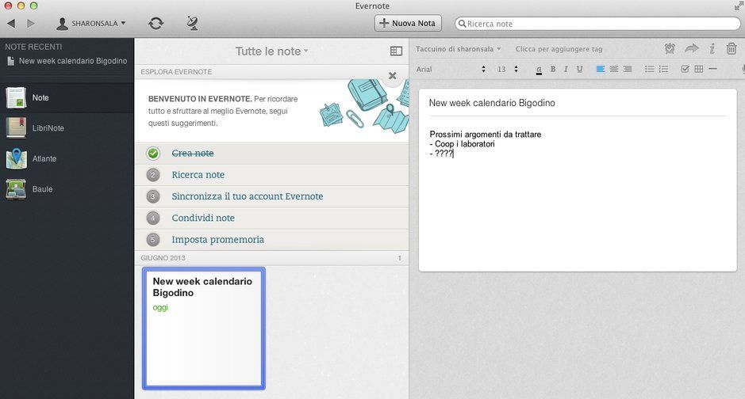Click the green check next to Crea note
The height and width of the screenshot is (399, 745).
[x=153, y=153]
